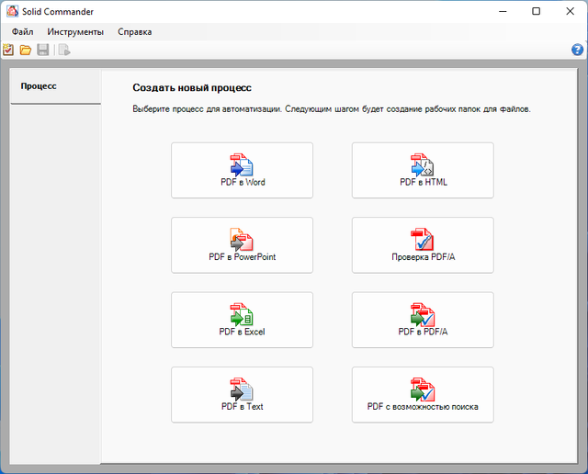Screen dimensions: 588x474
Task: Start the PDF в PowerPoint process
Action: (242, 244)
